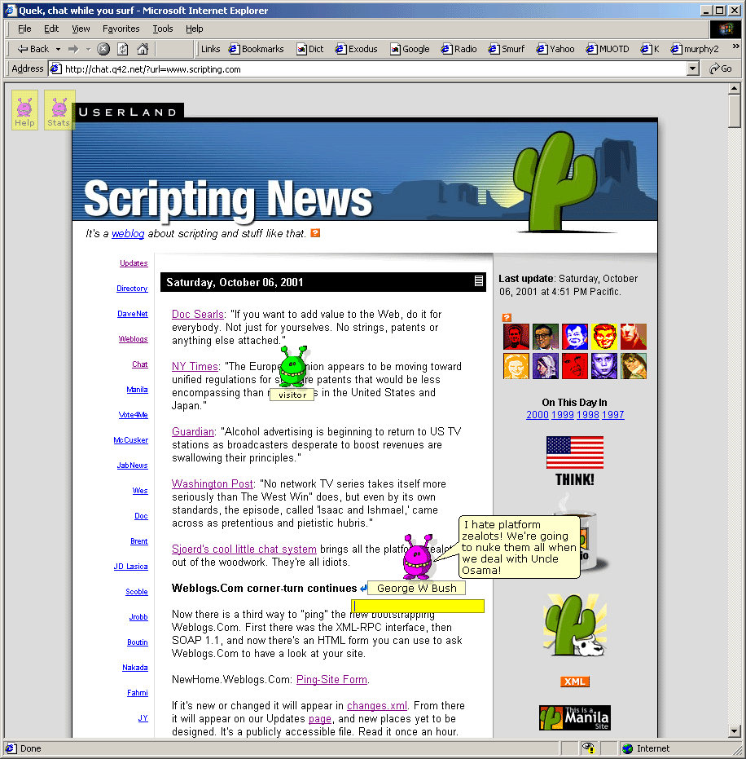The height and width of the screenshot is (759, 746).
Task: Click the American flag THINK image
Action: 574,461
